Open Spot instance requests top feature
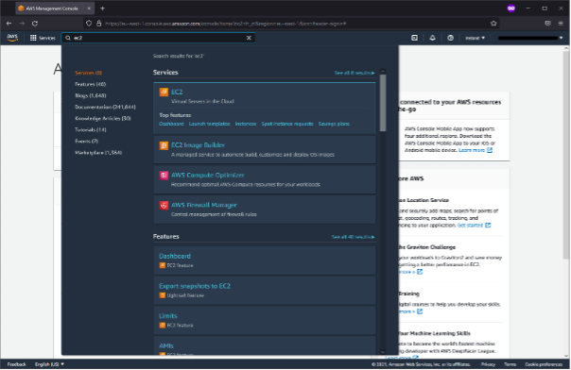 point(287,124)
